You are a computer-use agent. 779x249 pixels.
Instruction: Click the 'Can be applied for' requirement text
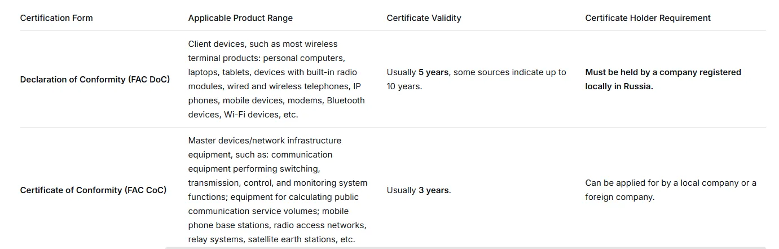click(671, 183)
